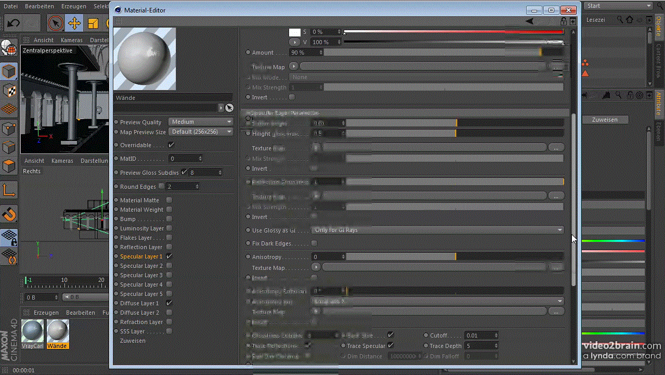
Task: Toggle the Overridable checkbox
Action: point(171,145)
